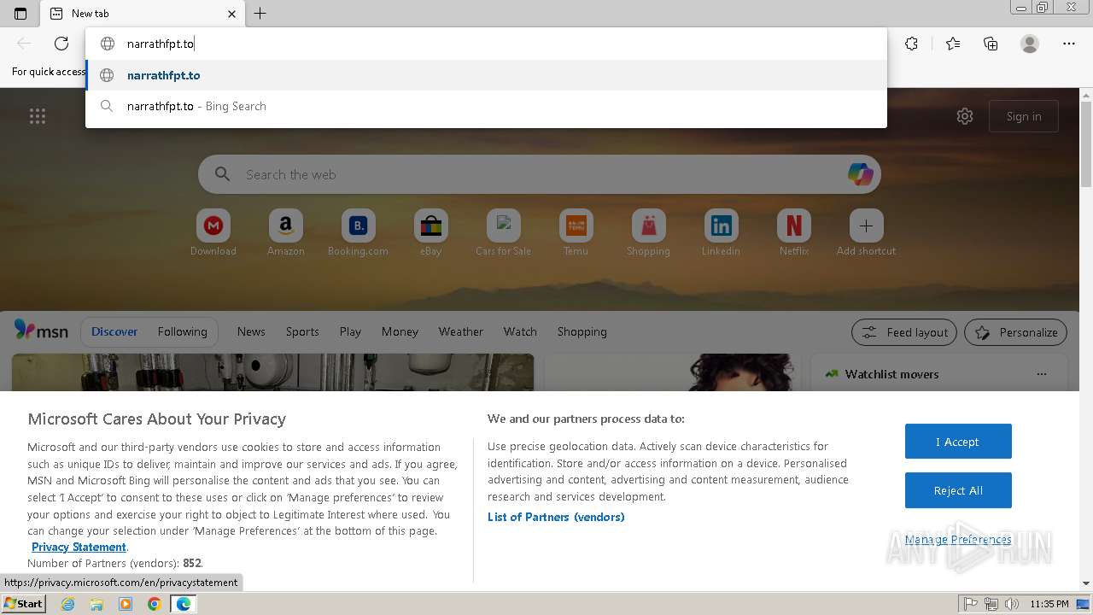Open the Copilot icon in search box

tap(860, 174)
